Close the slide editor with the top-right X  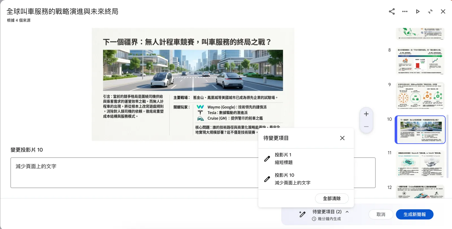pos(443,12)
